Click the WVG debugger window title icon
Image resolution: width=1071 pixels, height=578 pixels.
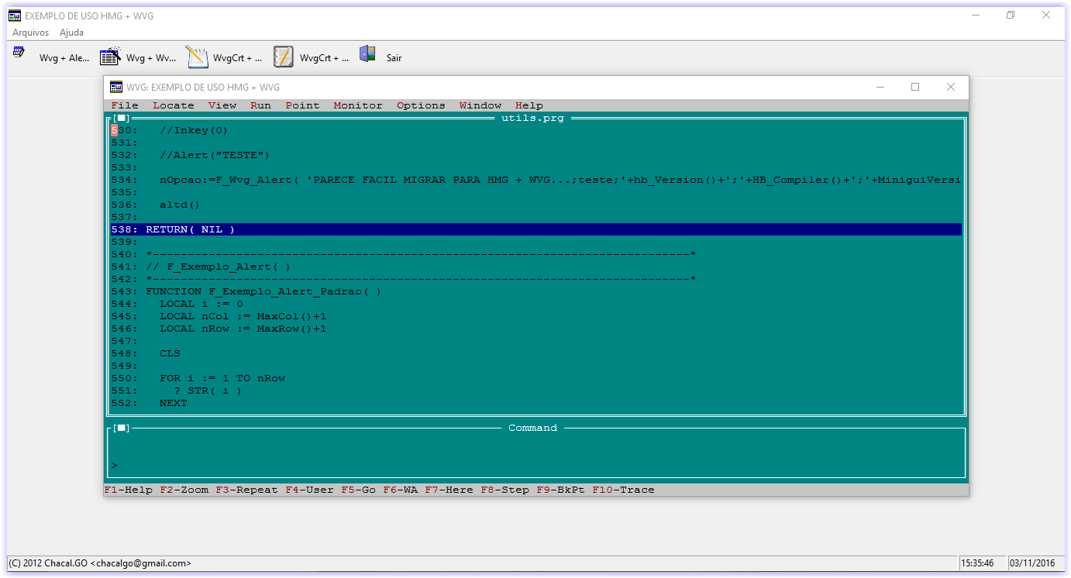pyautogui.click(x=116, y=87)
